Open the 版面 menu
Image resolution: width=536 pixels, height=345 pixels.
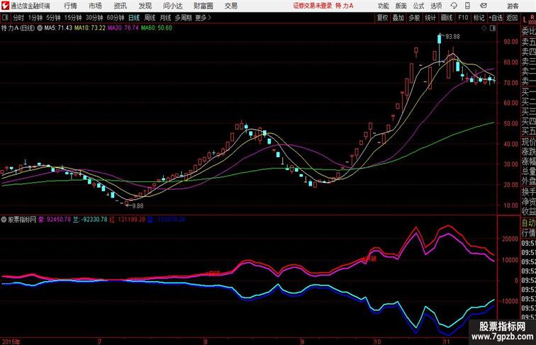coord(401,6)
